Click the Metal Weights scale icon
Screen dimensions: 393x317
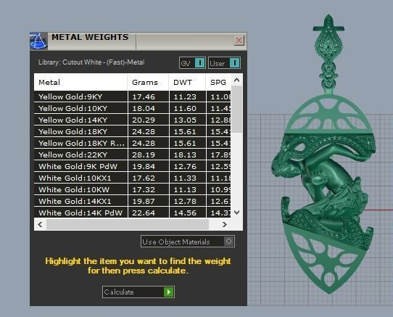pyautogui.click(x=38, y=41)
